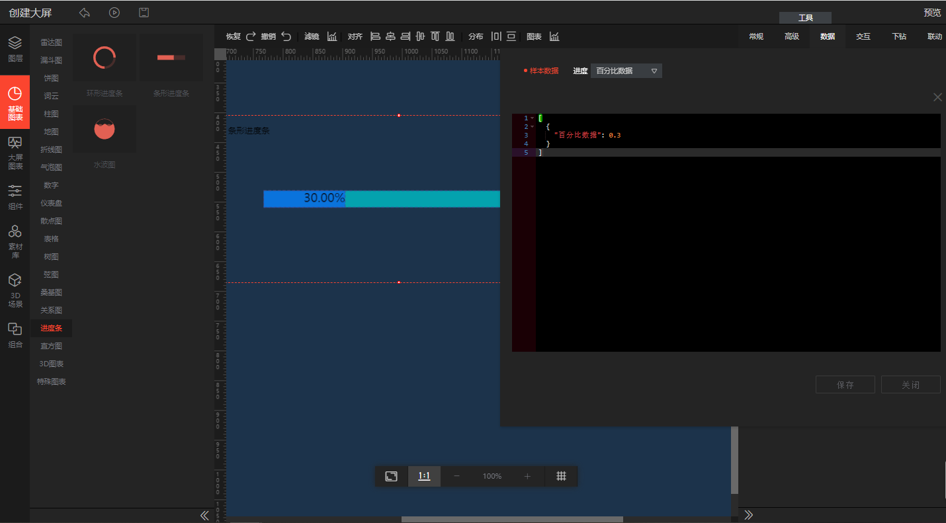
Task: Select the 基础图表 sidebar section
Action: click(15, 102)
